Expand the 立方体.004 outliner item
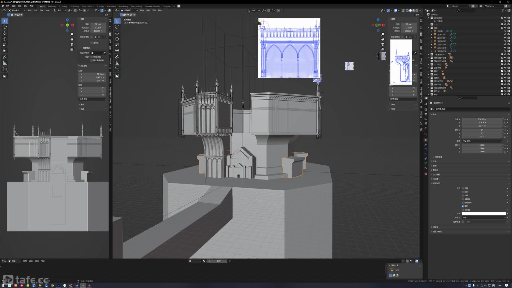Image resolution: width=512 pixels, height=288 pixels. [x=432, y=38]
